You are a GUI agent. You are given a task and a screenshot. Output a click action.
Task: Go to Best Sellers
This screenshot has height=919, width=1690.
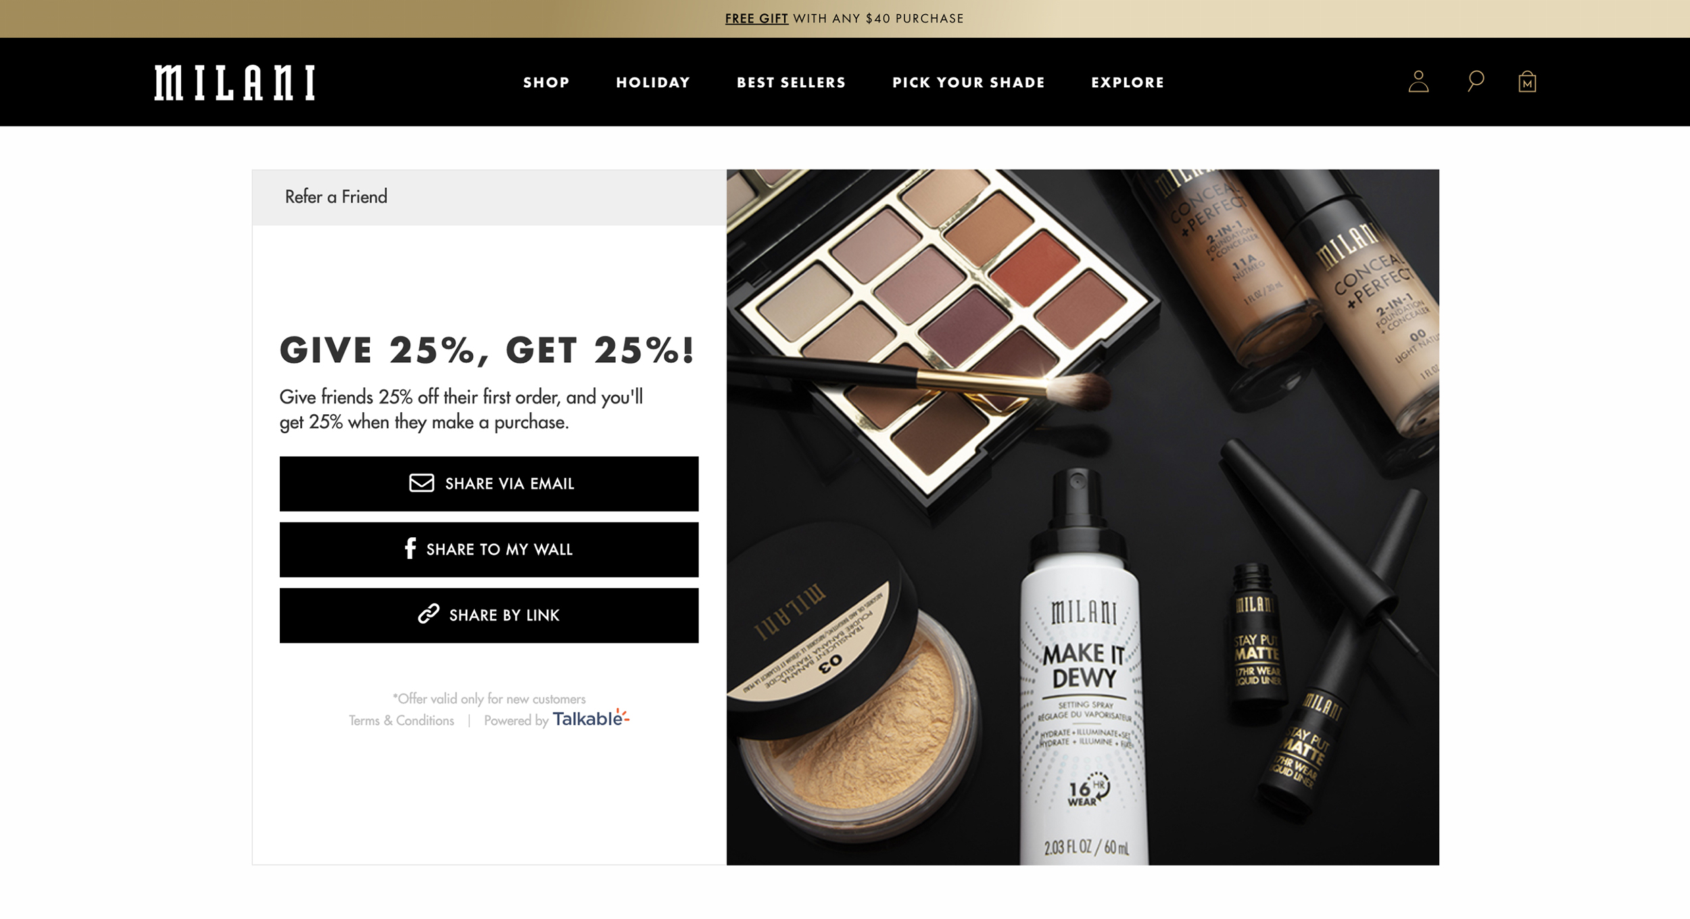click(791, 82)
